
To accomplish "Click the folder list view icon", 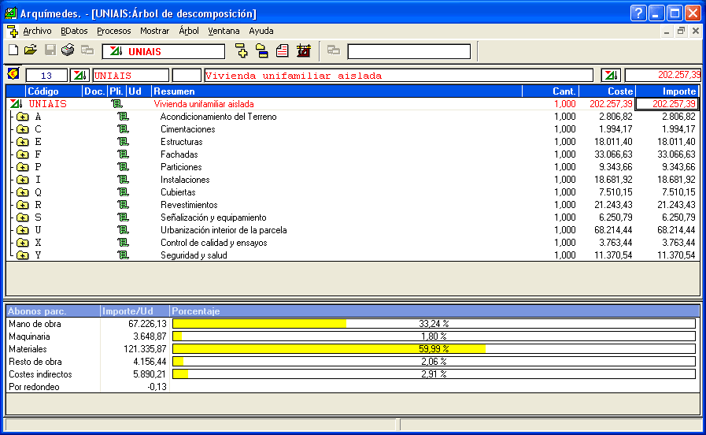I will pos(261,51).
